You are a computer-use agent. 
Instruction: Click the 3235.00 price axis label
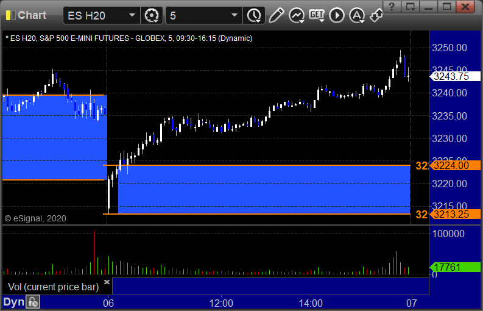(x=450, y=116)
